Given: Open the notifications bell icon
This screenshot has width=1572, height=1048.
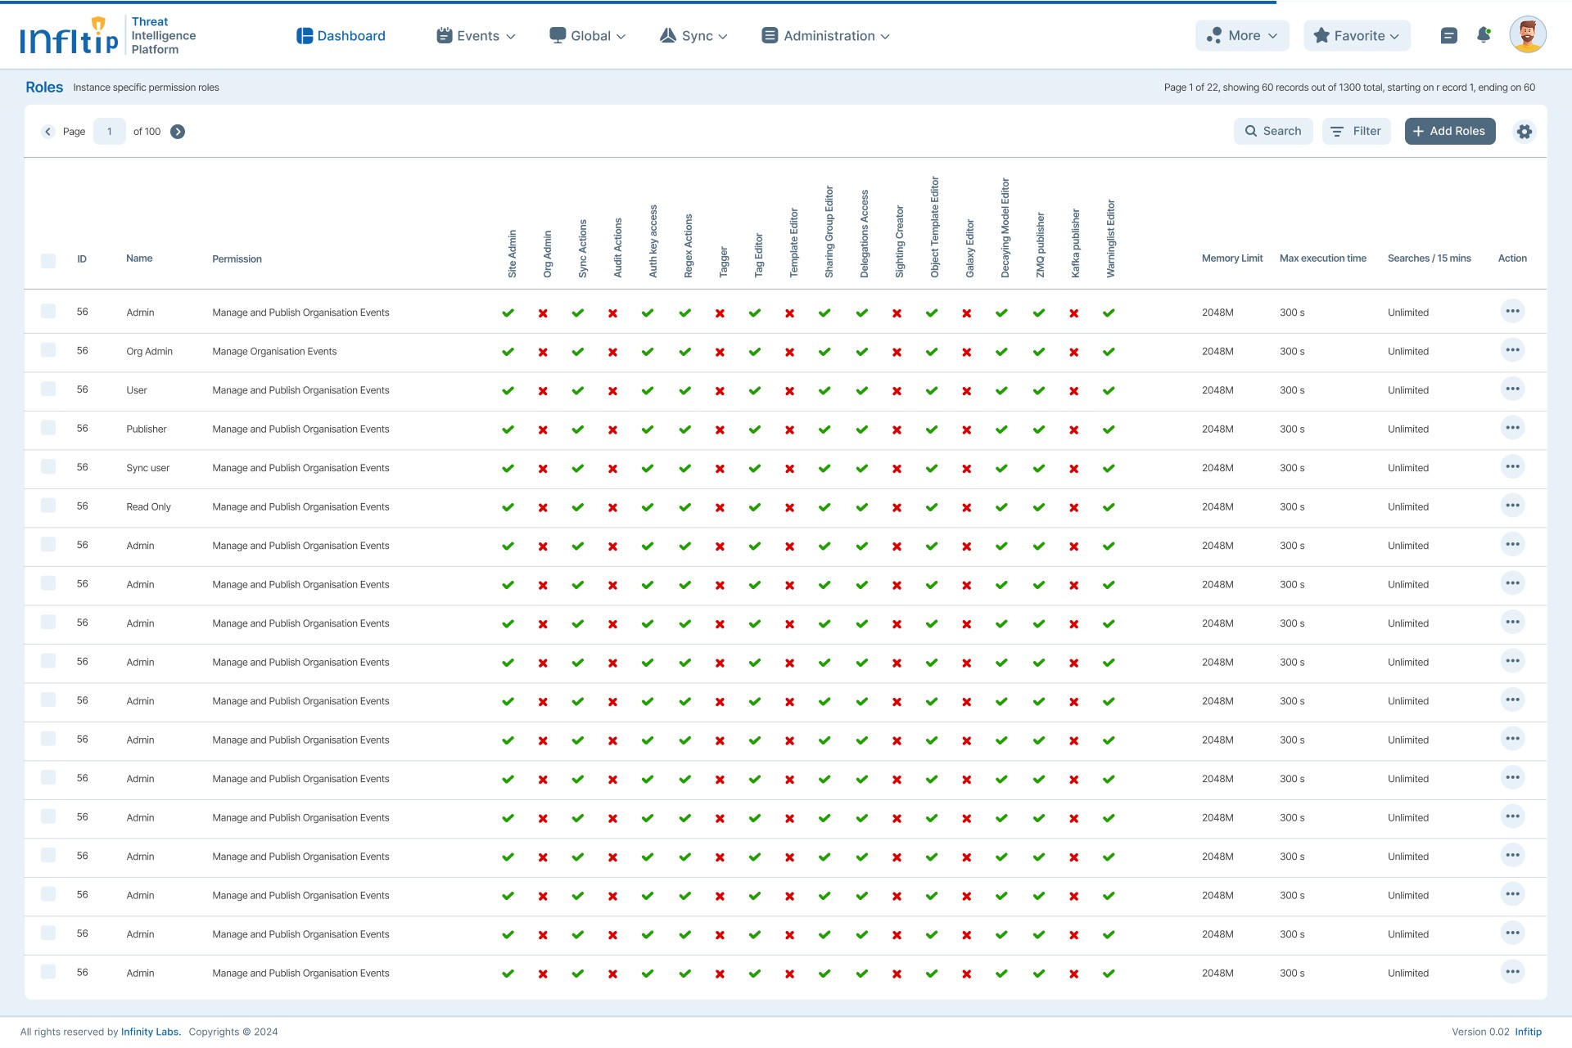Looking at the screenshot, I should click(1484, 35).
